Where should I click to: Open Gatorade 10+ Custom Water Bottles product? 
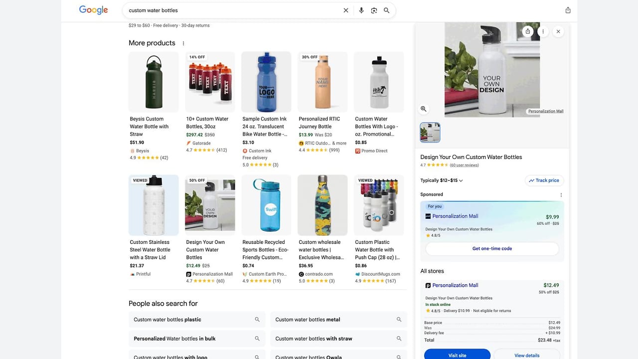pyautogui.click(x=210, y=102)
